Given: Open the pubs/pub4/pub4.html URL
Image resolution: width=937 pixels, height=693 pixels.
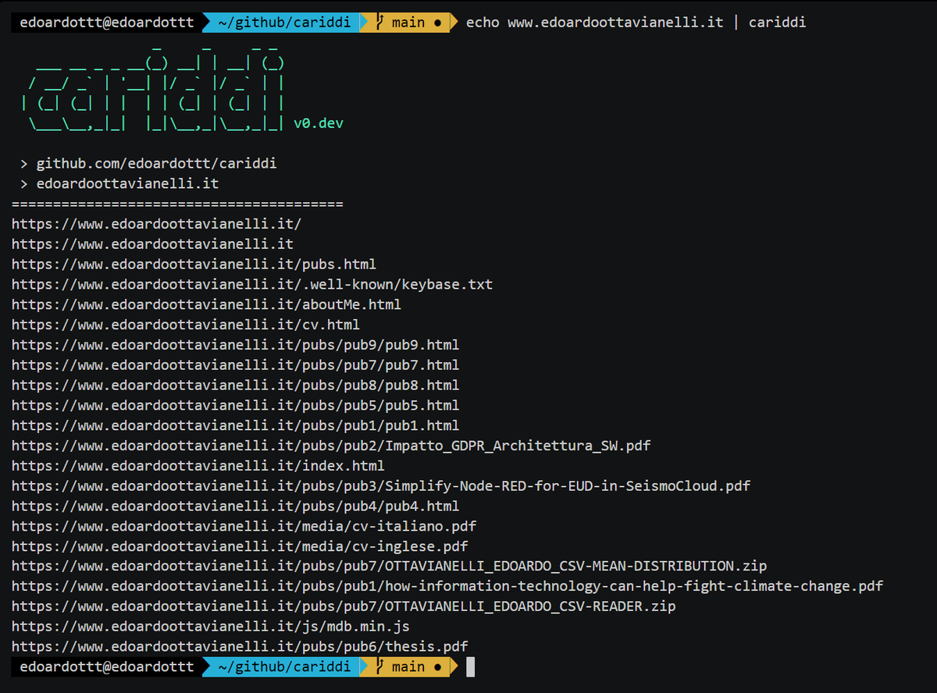Looking at the screenshot, I should point(236,506).
